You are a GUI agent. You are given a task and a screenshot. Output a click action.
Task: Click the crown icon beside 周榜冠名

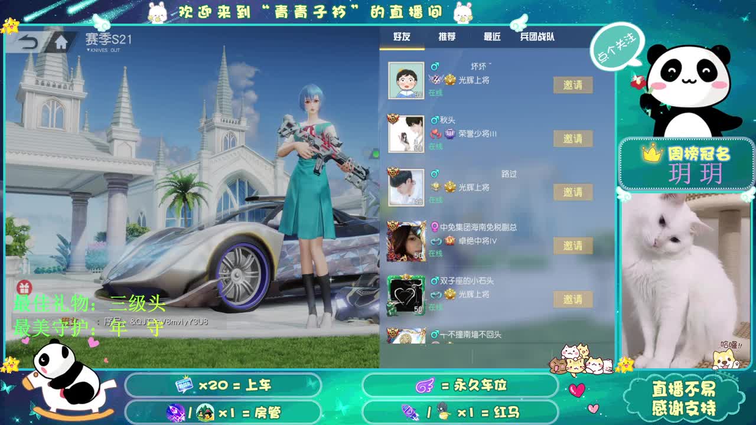[652, 154]
